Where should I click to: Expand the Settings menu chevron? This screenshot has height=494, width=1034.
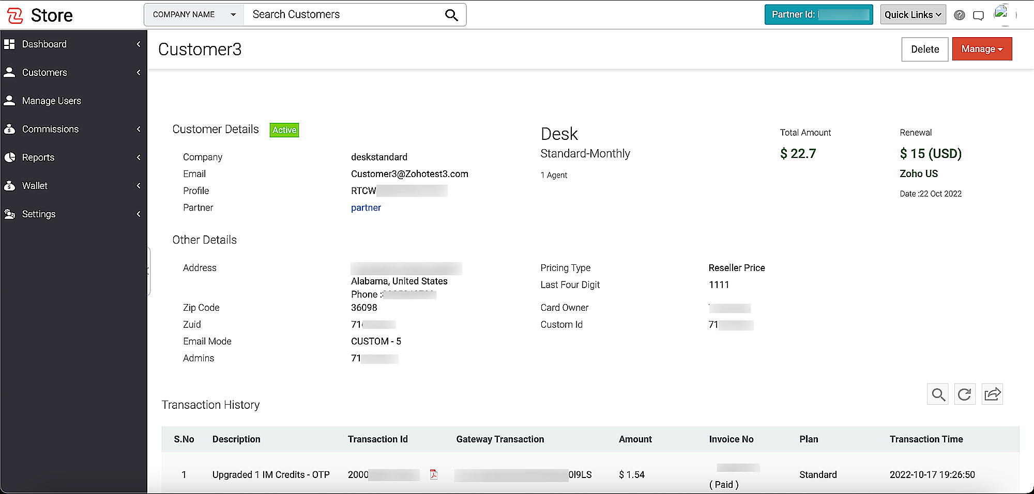coord(139,214)
